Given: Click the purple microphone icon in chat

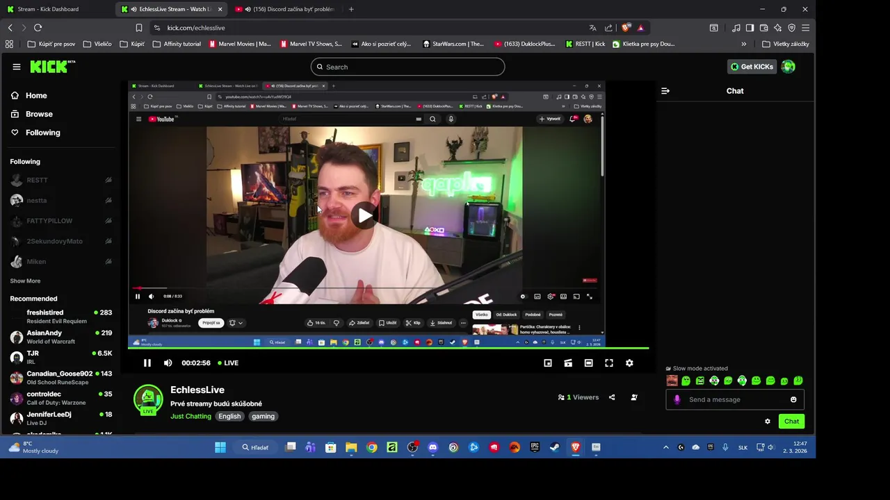Looking at the screenshot, I should (x=677, y=399).
